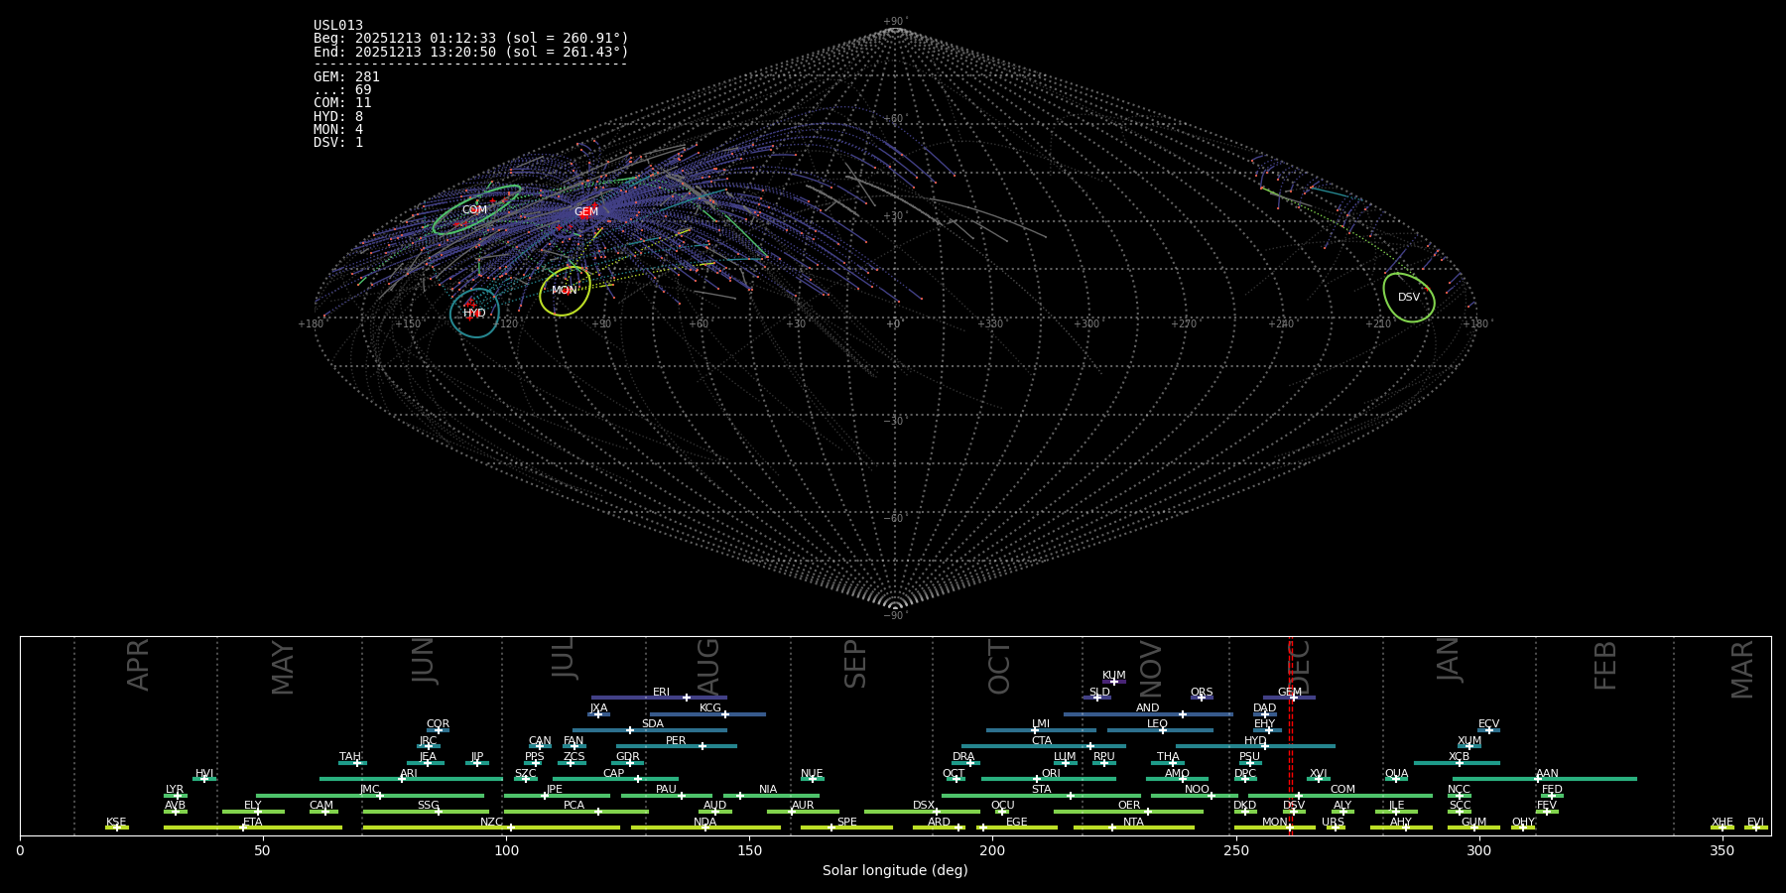This screenshot has height=893, width=1786.
Task: Click the 'MON: 4' count entry
Action: click(338, 130)
